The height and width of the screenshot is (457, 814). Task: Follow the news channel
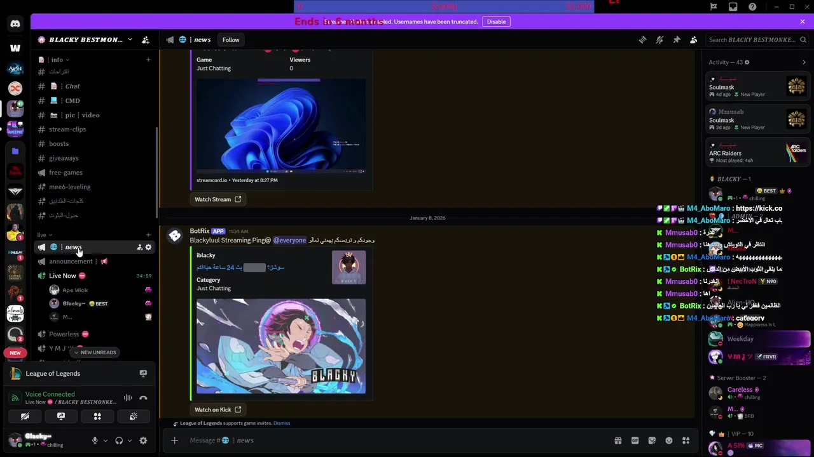[x=231, y=40]
